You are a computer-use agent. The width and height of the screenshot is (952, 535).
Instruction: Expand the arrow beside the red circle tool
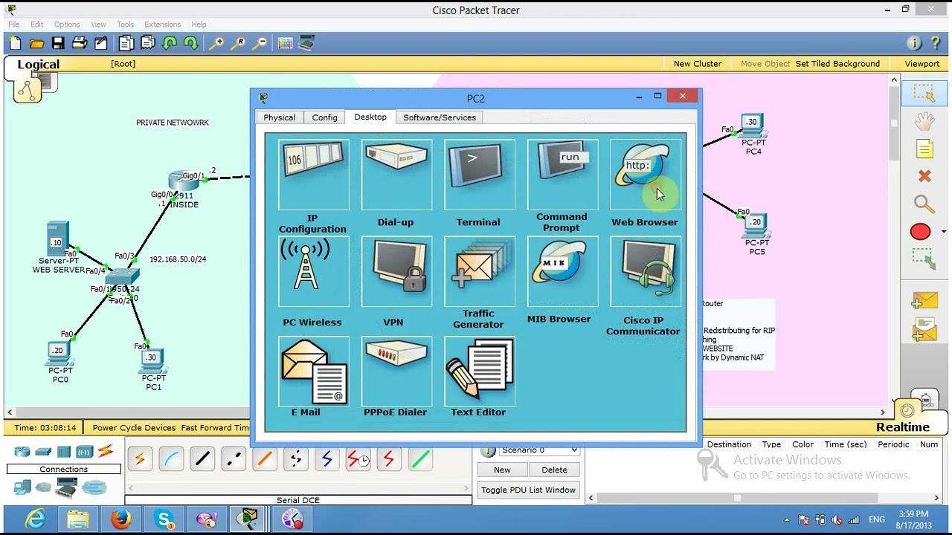tap(944, 232)
